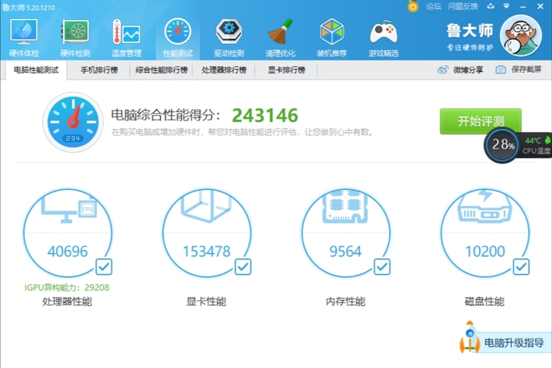Click IGPU异构能力: 29208 text
Image resolution: width=552 pixels, height=368 pixels.
tap(67, 288)
